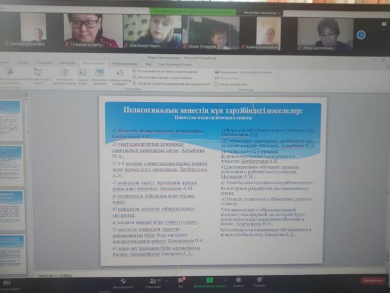Show next participants with gallery arrow
The height and width of the screenshot is (293, 390).
pyautogui.click(x=361, y=34)
